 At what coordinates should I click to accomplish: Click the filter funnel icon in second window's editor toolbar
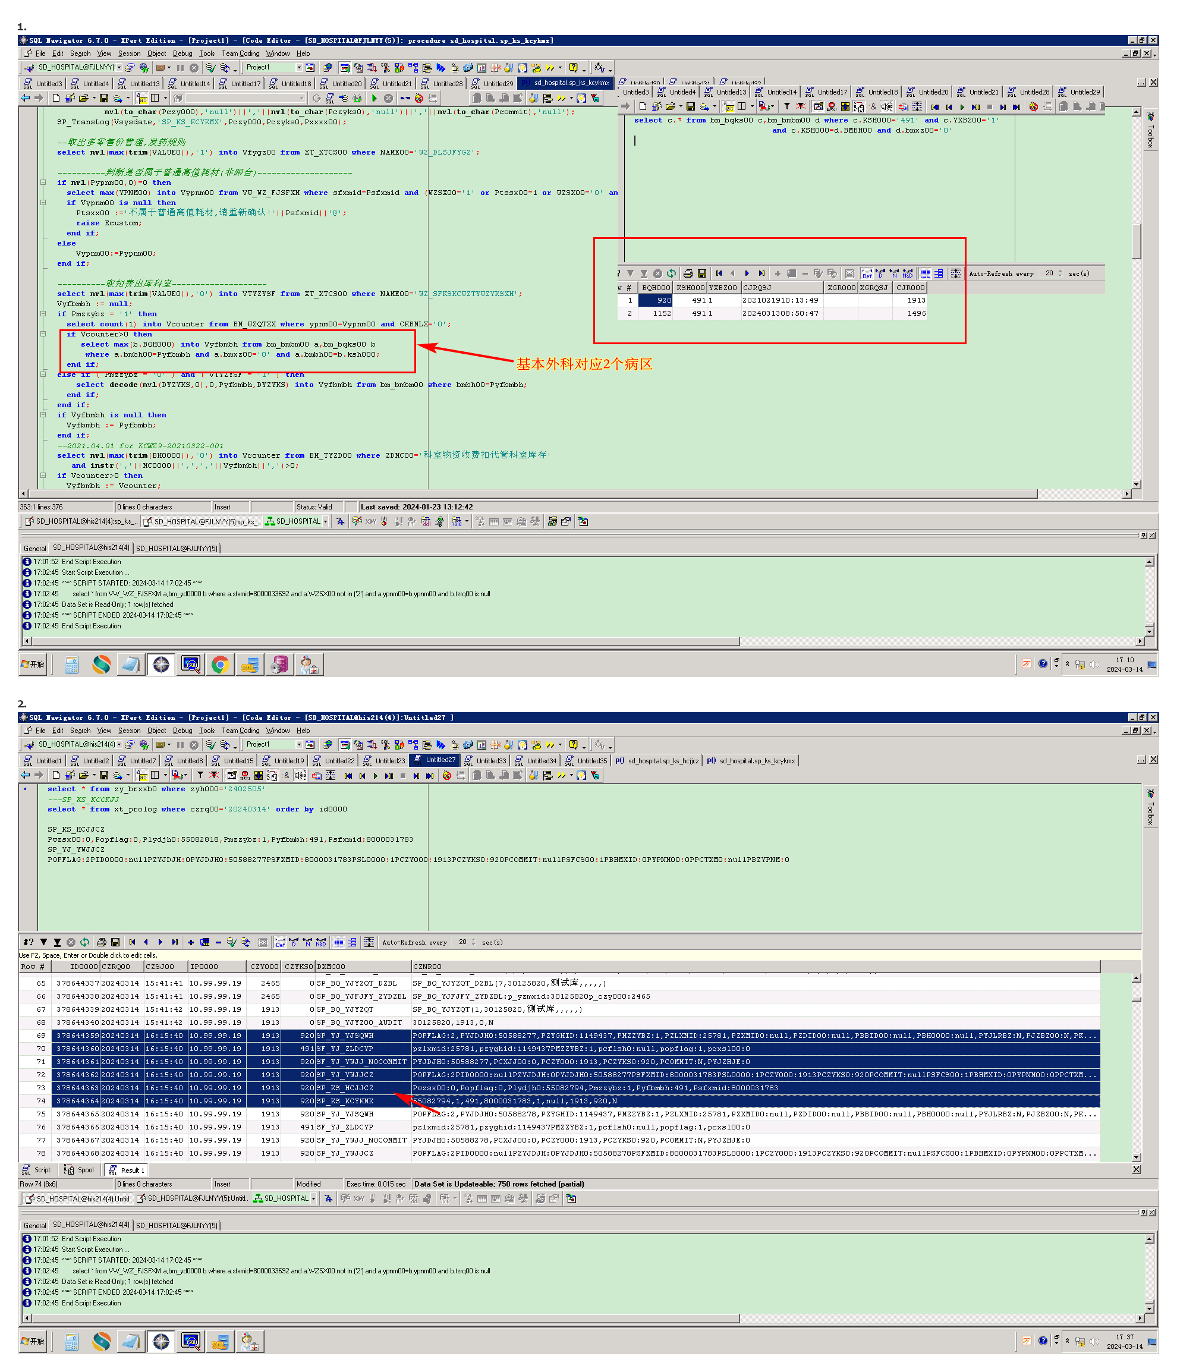200,775
